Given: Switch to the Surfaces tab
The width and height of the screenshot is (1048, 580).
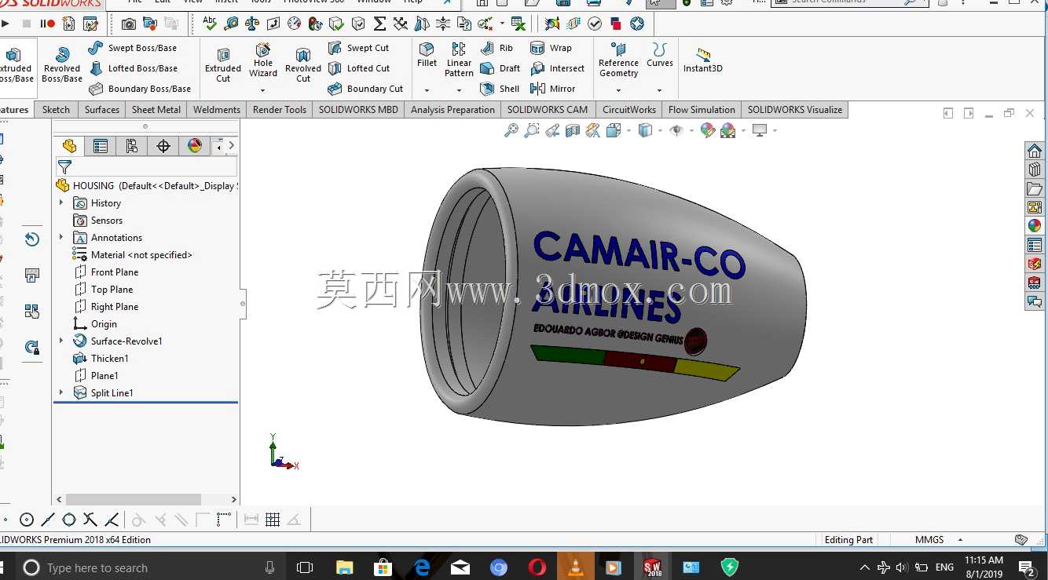Looking at the screenshot, I should 102,110.
